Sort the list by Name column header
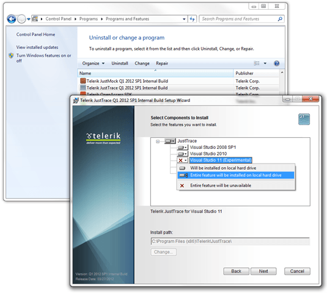327x293 pixels. point(155,73)
